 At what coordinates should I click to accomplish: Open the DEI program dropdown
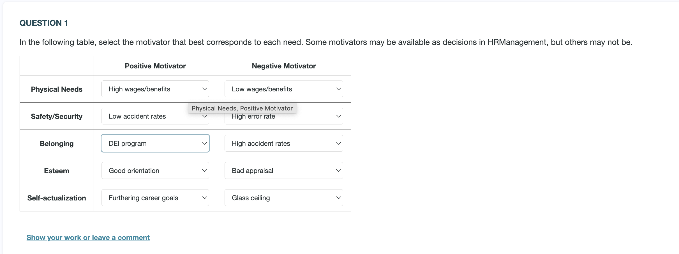pos(155,143)
